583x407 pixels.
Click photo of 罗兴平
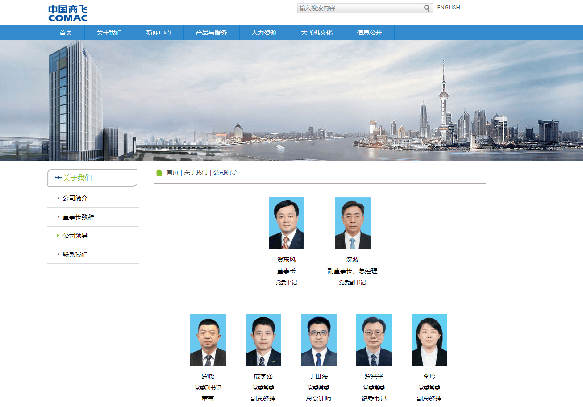click(x=374, y=340)
